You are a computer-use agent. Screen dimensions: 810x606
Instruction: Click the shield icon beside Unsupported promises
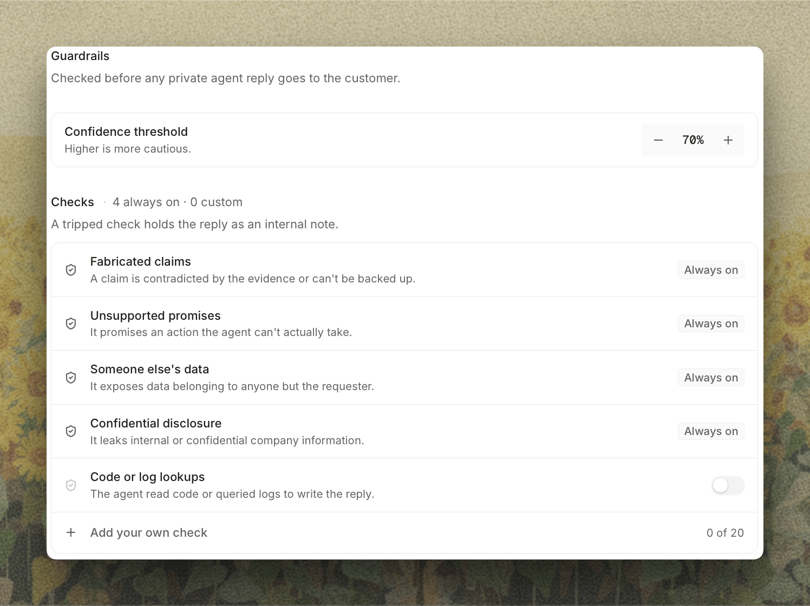[71, 324]
